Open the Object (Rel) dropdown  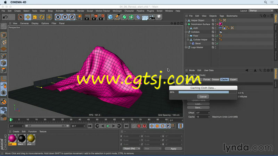(131, 149)
